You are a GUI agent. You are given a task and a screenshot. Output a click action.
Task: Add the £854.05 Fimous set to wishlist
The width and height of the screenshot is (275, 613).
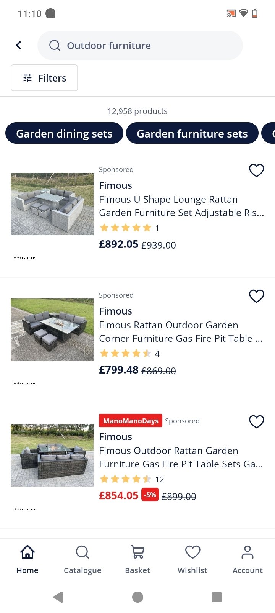point(256,421)
